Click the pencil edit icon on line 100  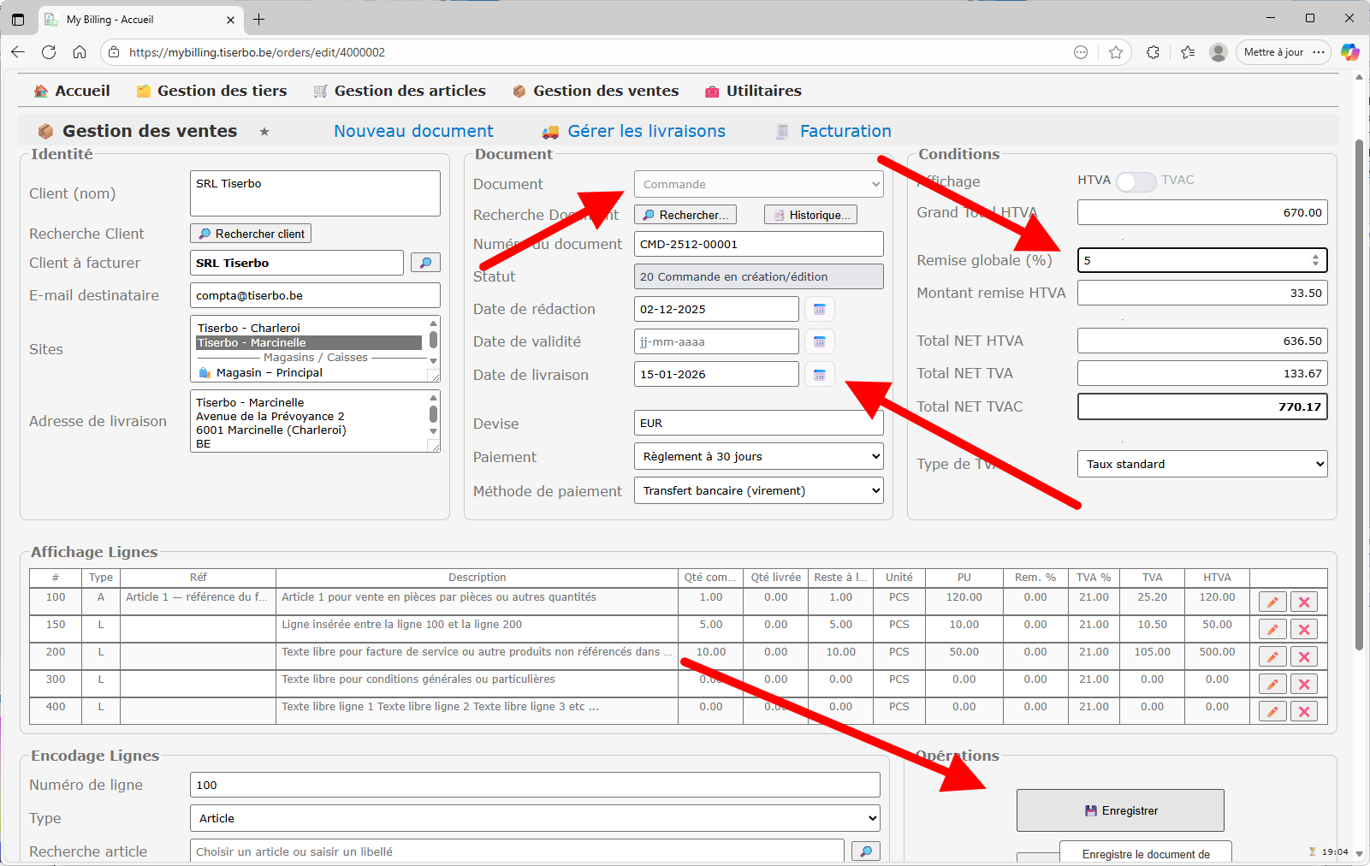click(x=1272, y=602)
